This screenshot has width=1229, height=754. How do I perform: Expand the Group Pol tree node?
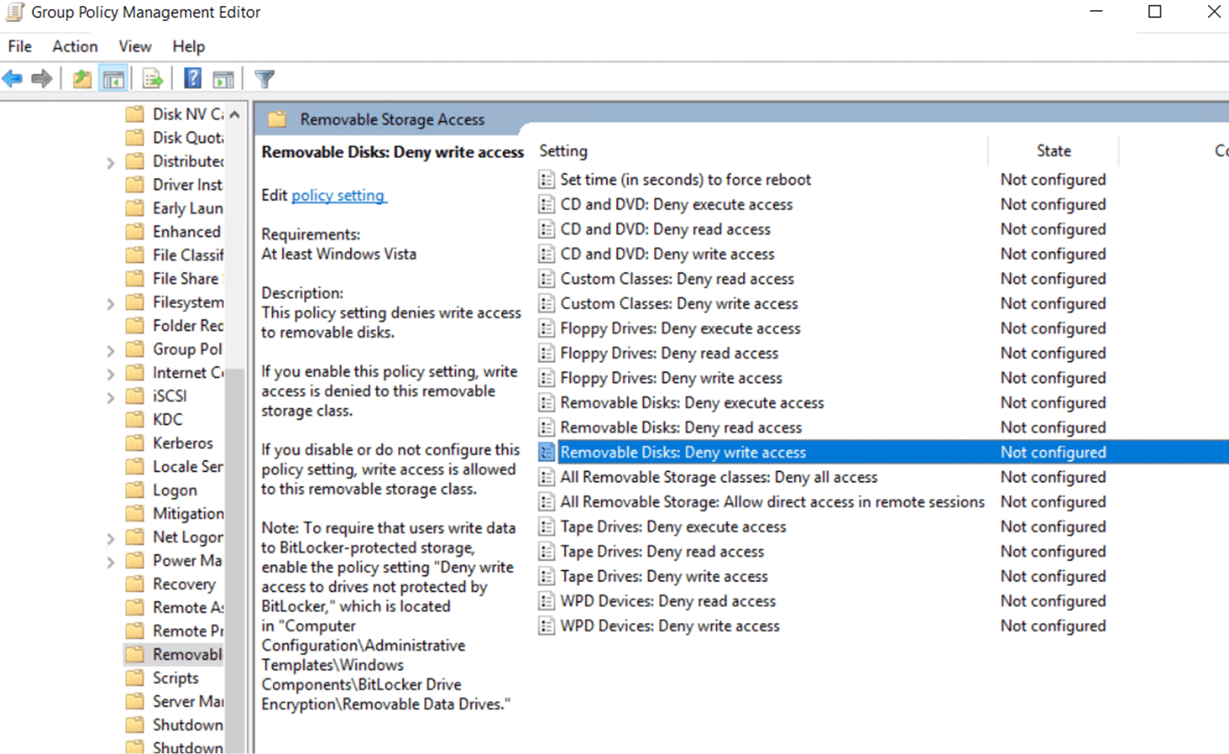pos(110,350)
